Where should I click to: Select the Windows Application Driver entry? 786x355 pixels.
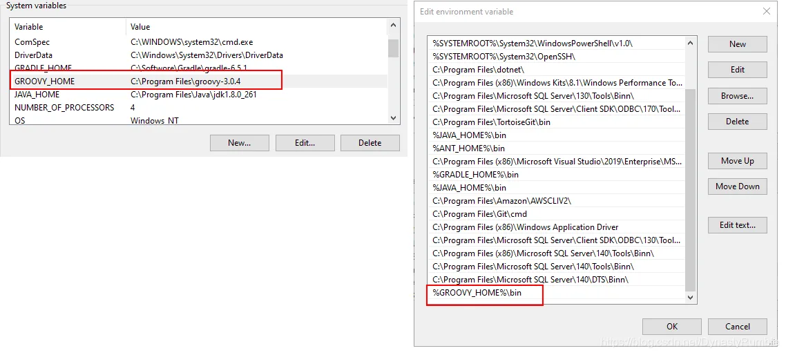point(557,227)
